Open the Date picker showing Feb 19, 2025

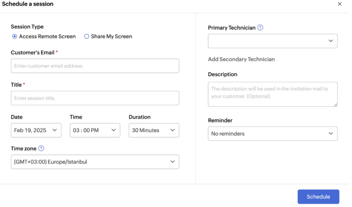point(36,130)
